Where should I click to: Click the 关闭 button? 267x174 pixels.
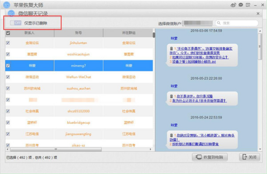[249, 157]
